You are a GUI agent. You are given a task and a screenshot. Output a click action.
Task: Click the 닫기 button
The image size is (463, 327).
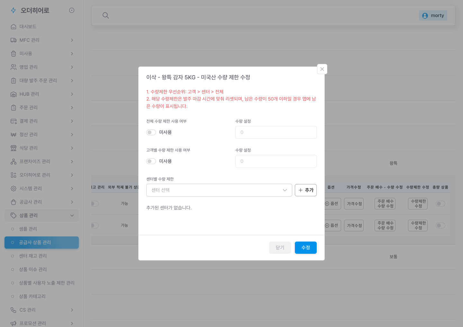click(280, 248)
